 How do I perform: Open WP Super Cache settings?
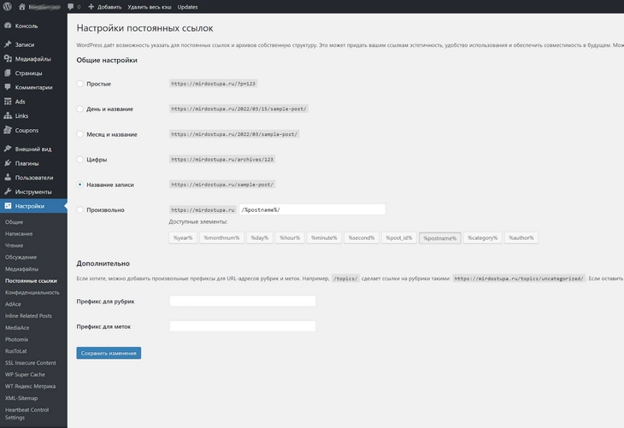tap(25, 375)
